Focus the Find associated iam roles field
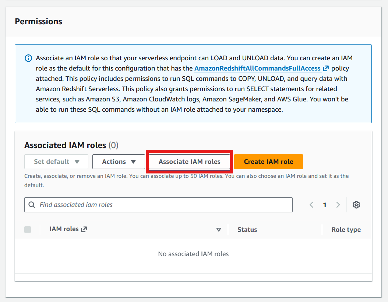The height and width of the screenshot is (302, 388). [x=158, y=205]
